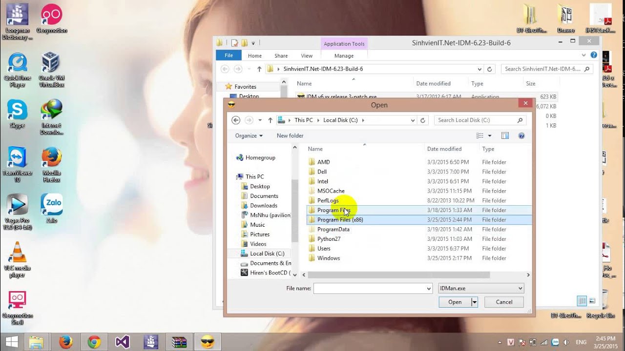Click the navigation pane vertical scrollbar
625x351 pixels.
(x=295, y=210)
